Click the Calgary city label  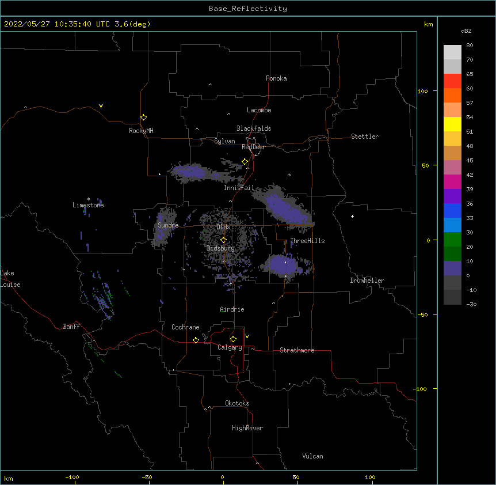(230, 347)
